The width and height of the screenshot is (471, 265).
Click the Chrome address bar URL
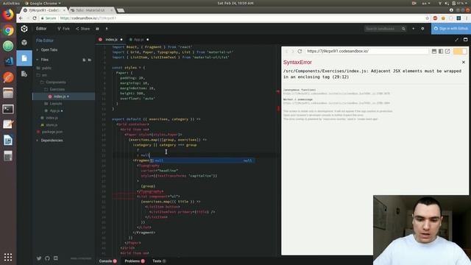88,18
